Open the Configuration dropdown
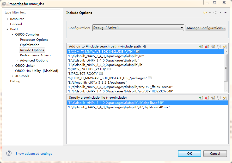The height and width of the screenshot is (163, 232). coord(138,28)
